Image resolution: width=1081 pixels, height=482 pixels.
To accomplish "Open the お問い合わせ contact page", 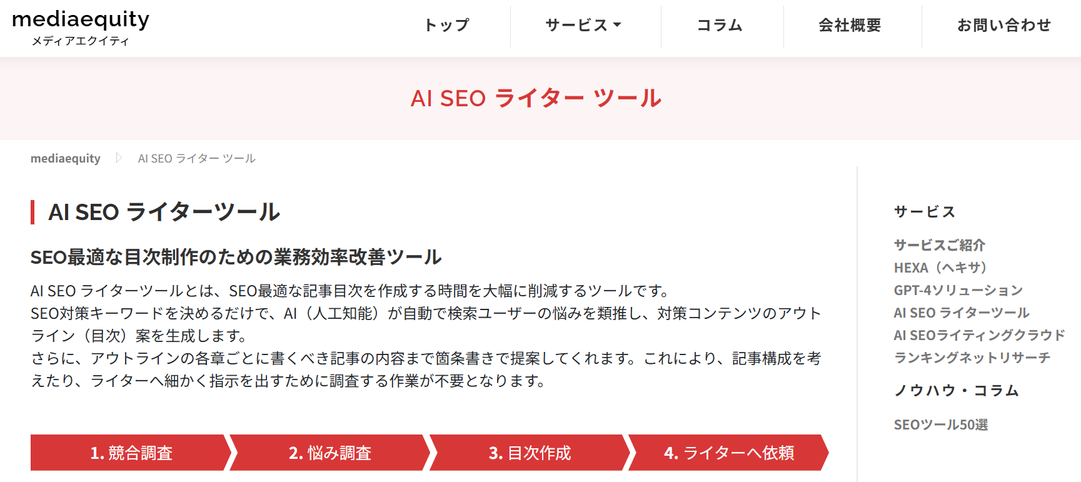I will coord(1003,26).
